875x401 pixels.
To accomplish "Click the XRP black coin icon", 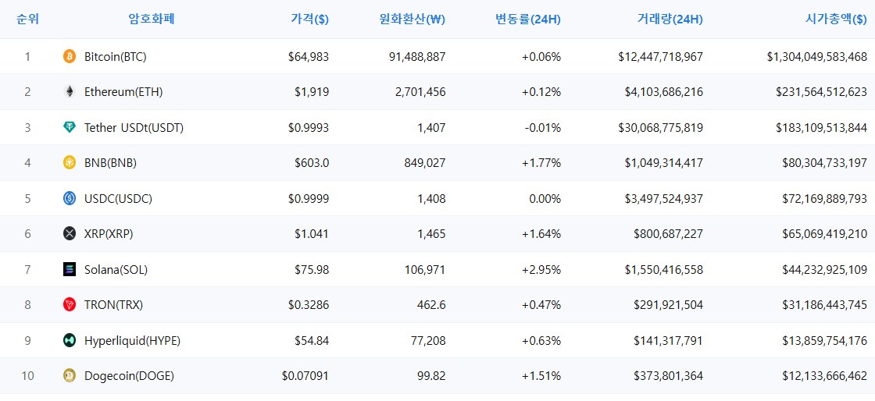I will coord(70,234).
